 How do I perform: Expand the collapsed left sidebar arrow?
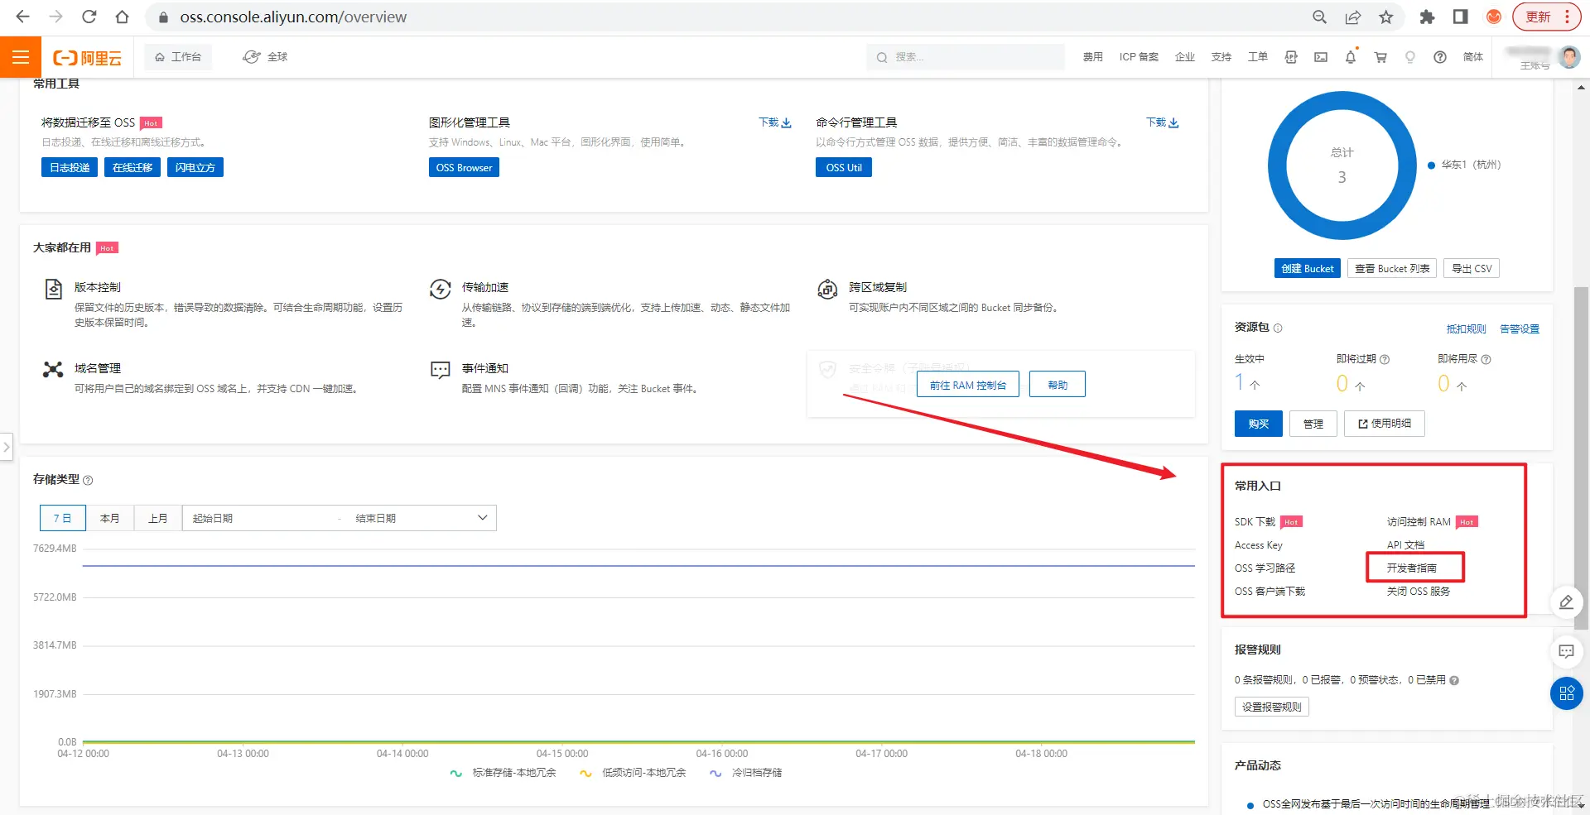pos(7,447)
